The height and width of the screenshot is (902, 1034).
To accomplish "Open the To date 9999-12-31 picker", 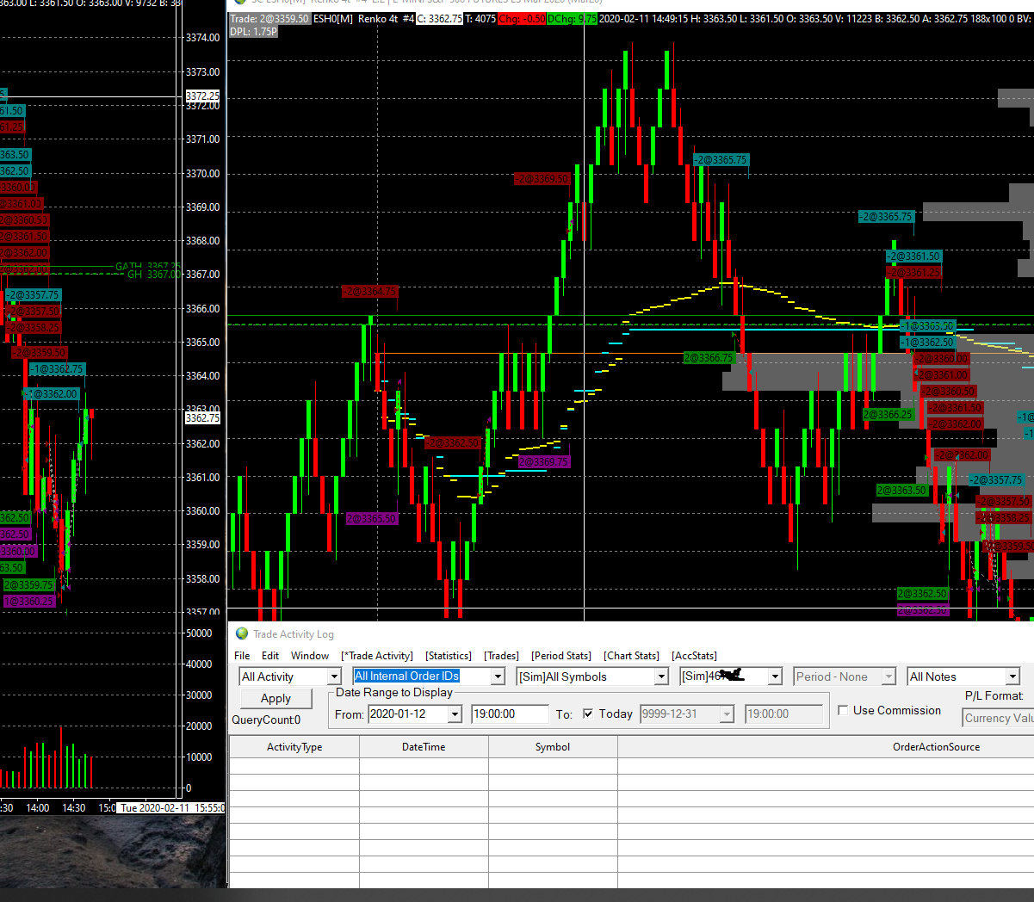I will [728, 714].
